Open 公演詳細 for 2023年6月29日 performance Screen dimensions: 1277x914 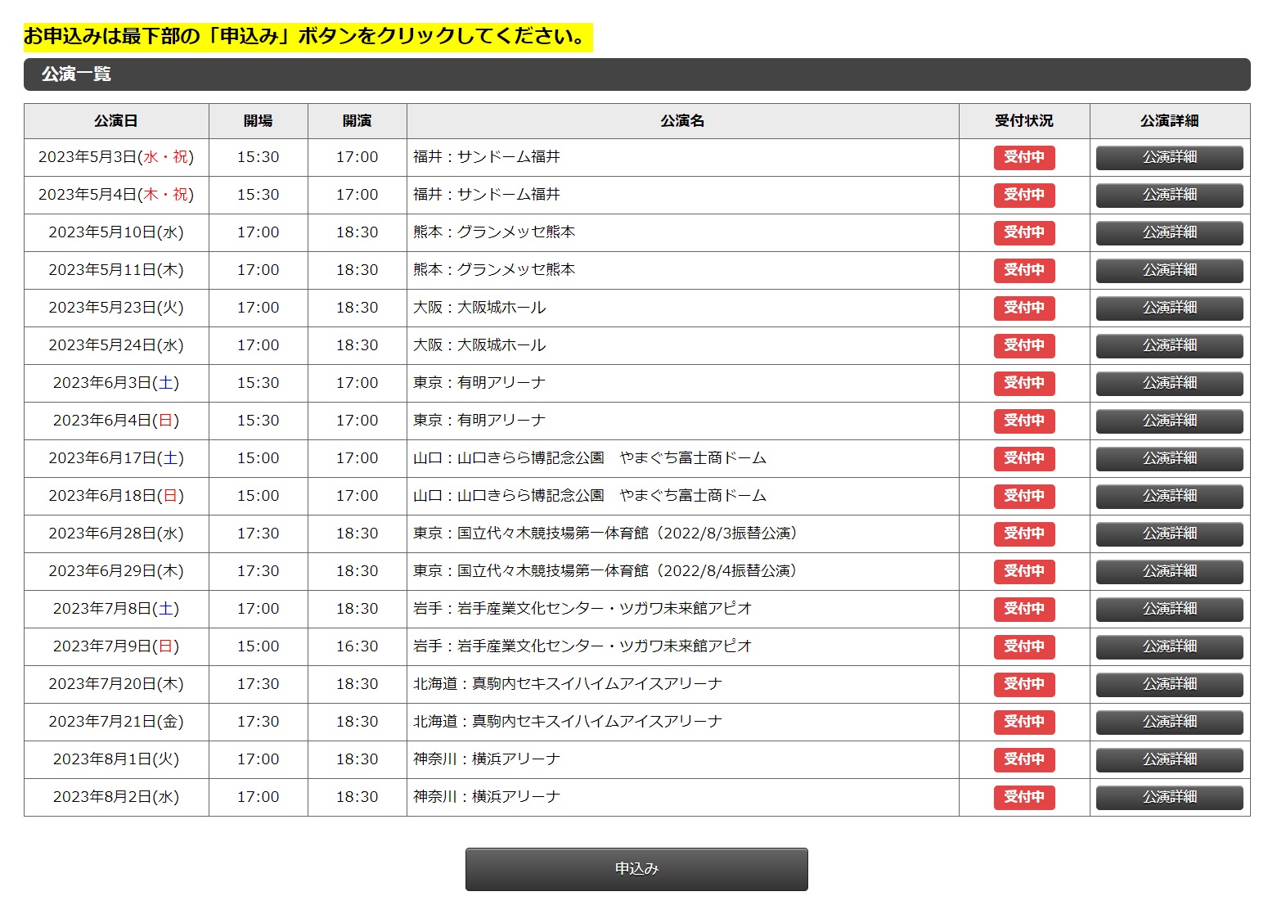click(1169, 571)
